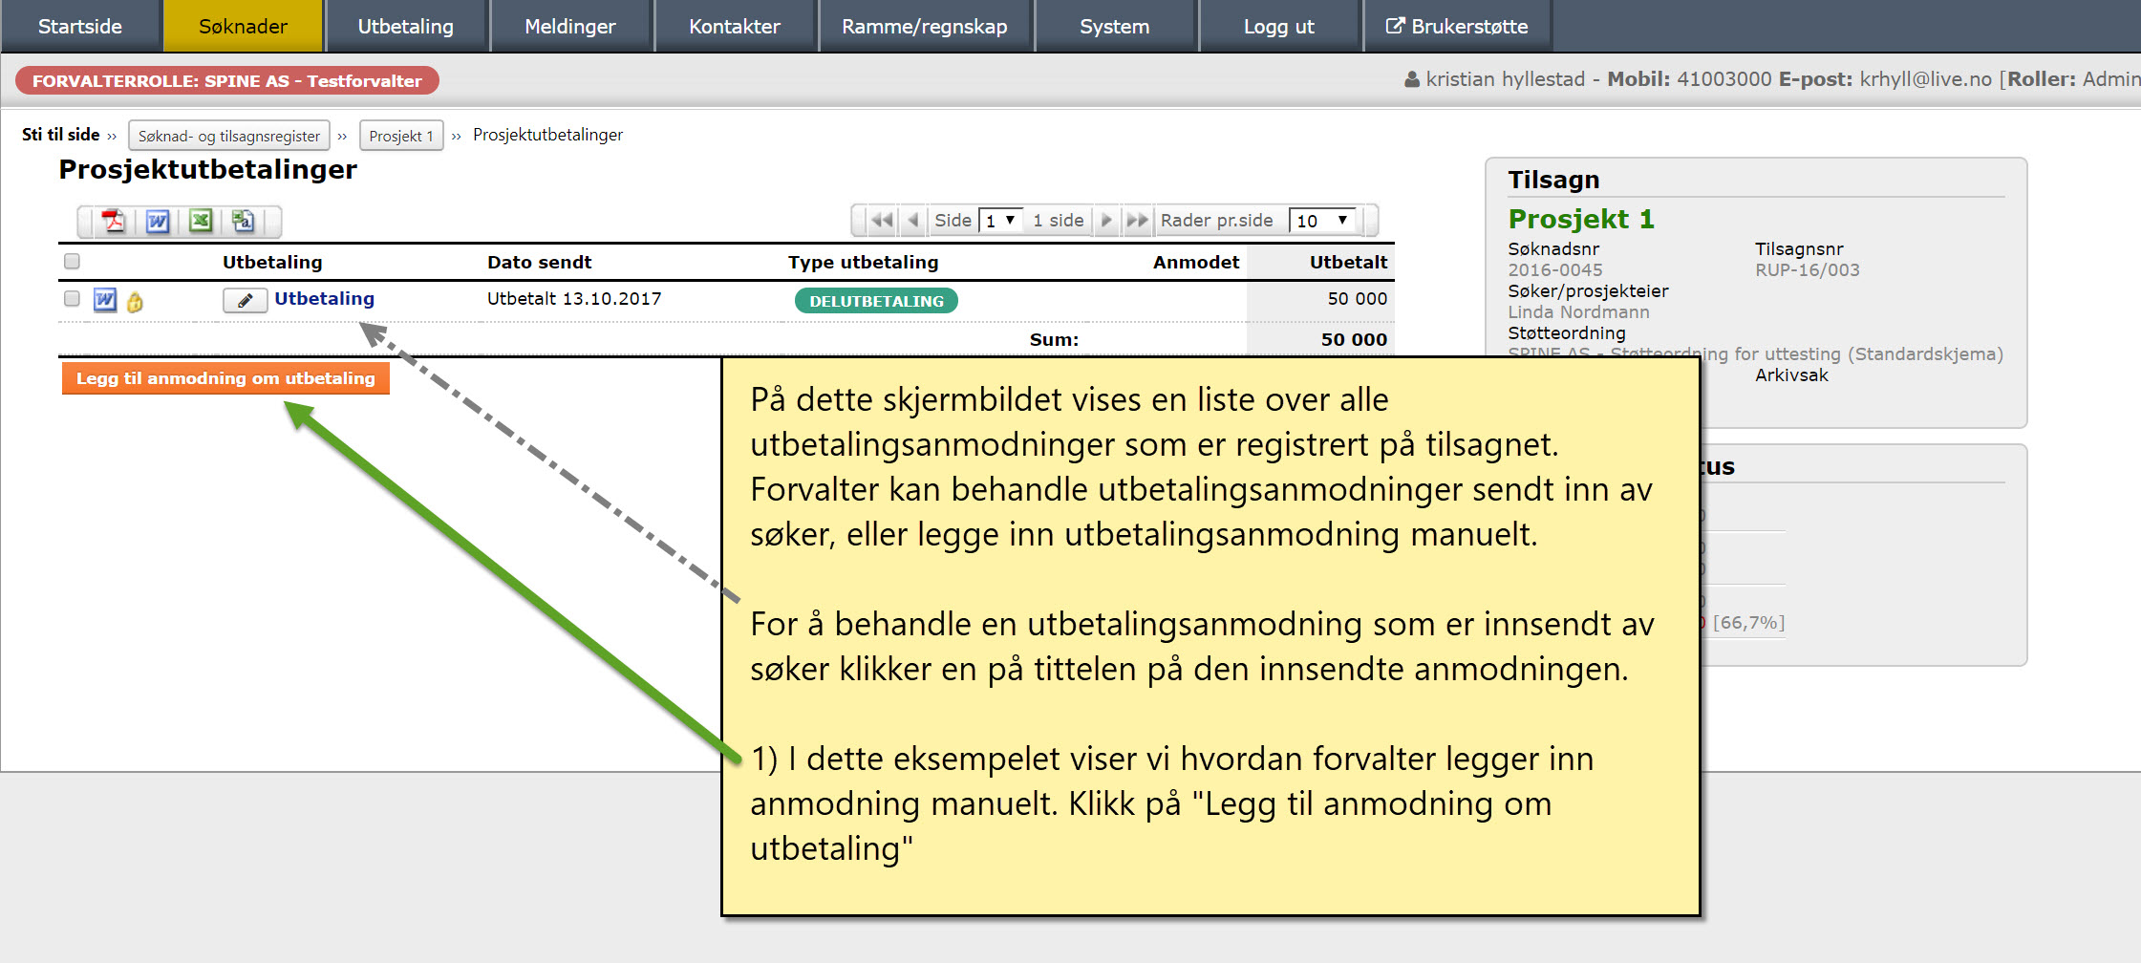Click tilsagnsnr value RUP-16/003
Image resolution: width=2141 pixels, height=963 pixels.
pos(1808,269)
